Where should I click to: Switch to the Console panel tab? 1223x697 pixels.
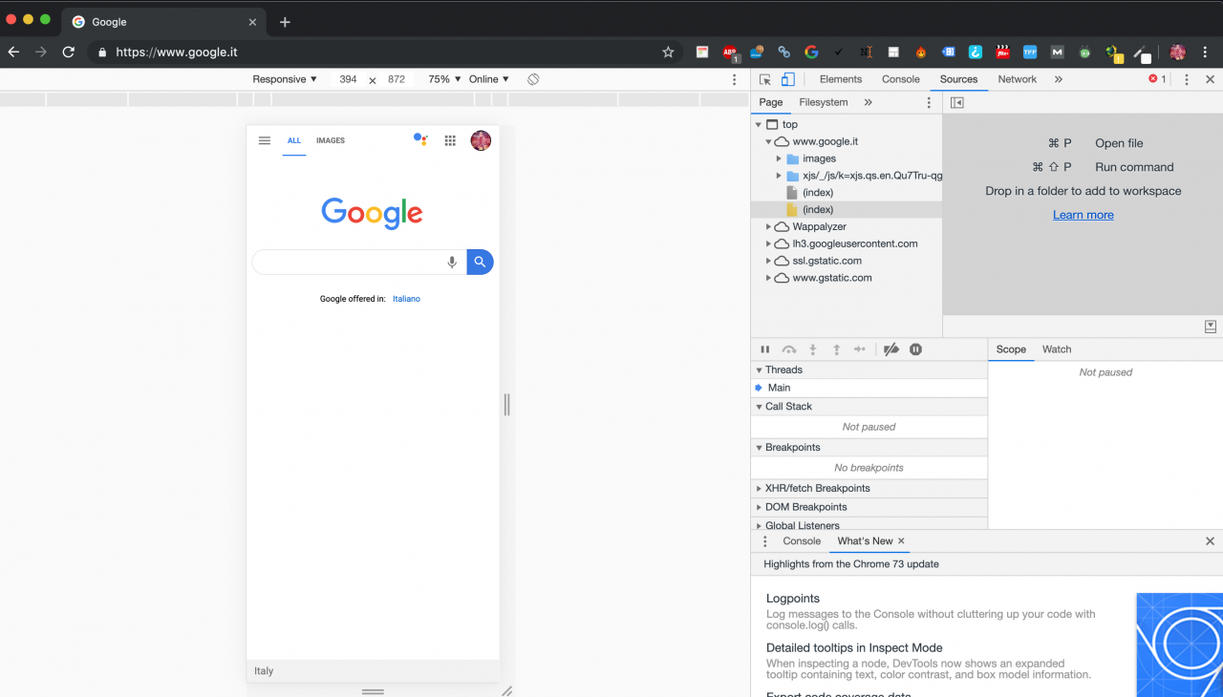pyautogui.click(x=900, y=79)
